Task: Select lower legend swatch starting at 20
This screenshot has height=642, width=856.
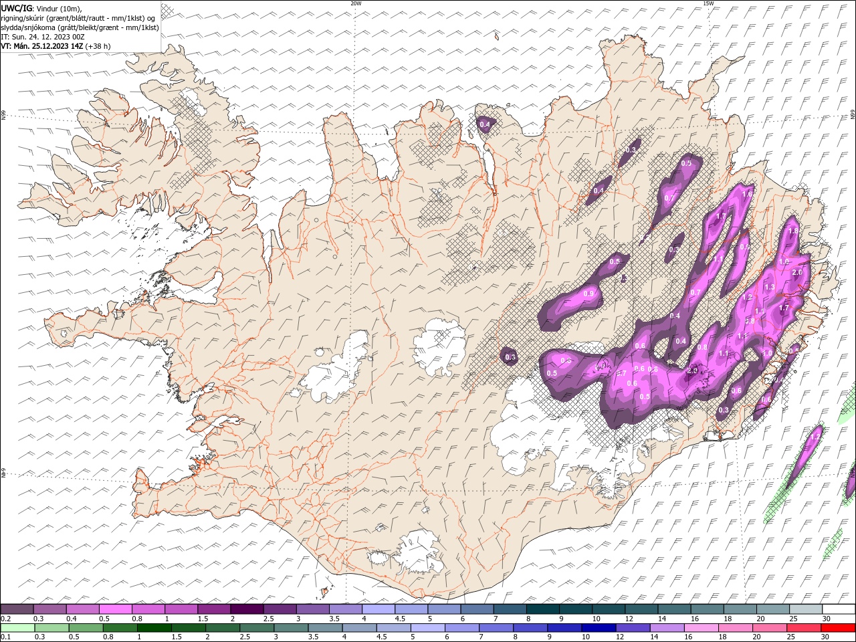Action: 770,628
